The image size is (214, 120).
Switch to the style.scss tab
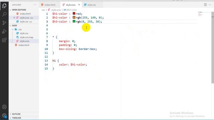(71, 5)
